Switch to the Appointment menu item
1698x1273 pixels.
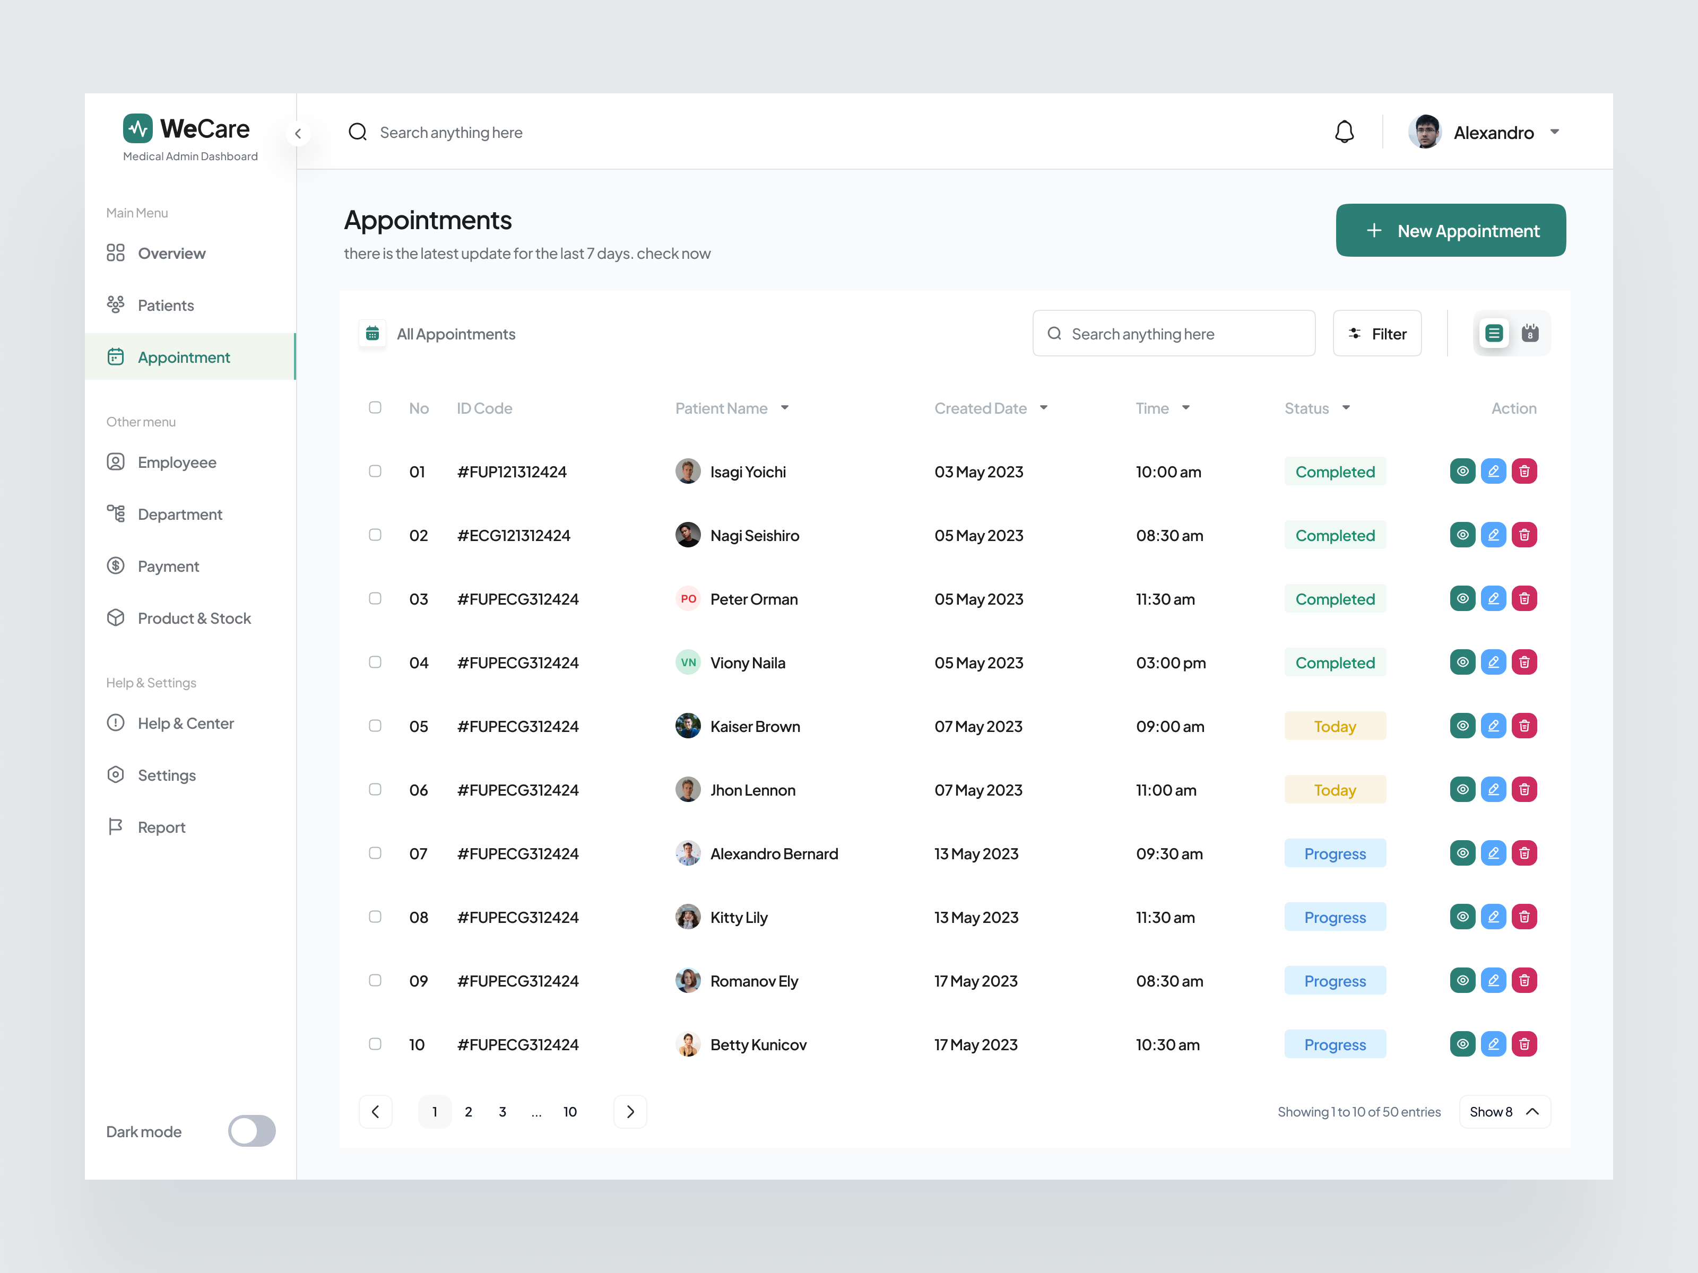point(184,357)
